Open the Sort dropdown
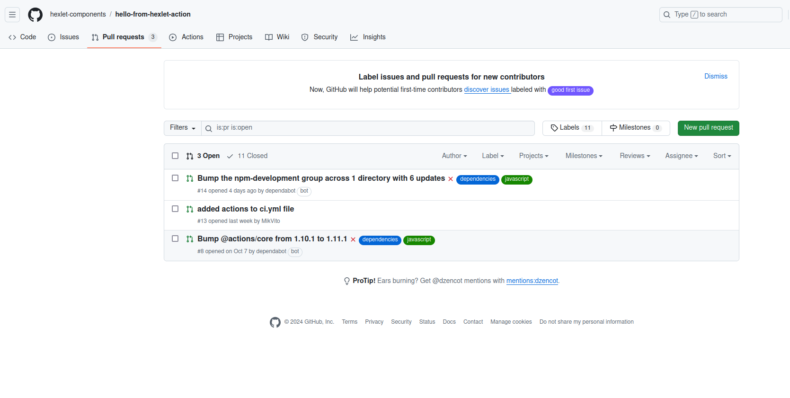 (x=722, y=156)
